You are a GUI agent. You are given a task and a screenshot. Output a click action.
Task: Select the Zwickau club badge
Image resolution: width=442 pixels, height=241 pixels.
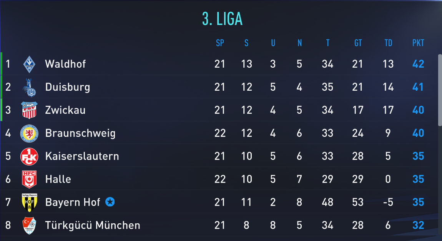coord(29,110)
